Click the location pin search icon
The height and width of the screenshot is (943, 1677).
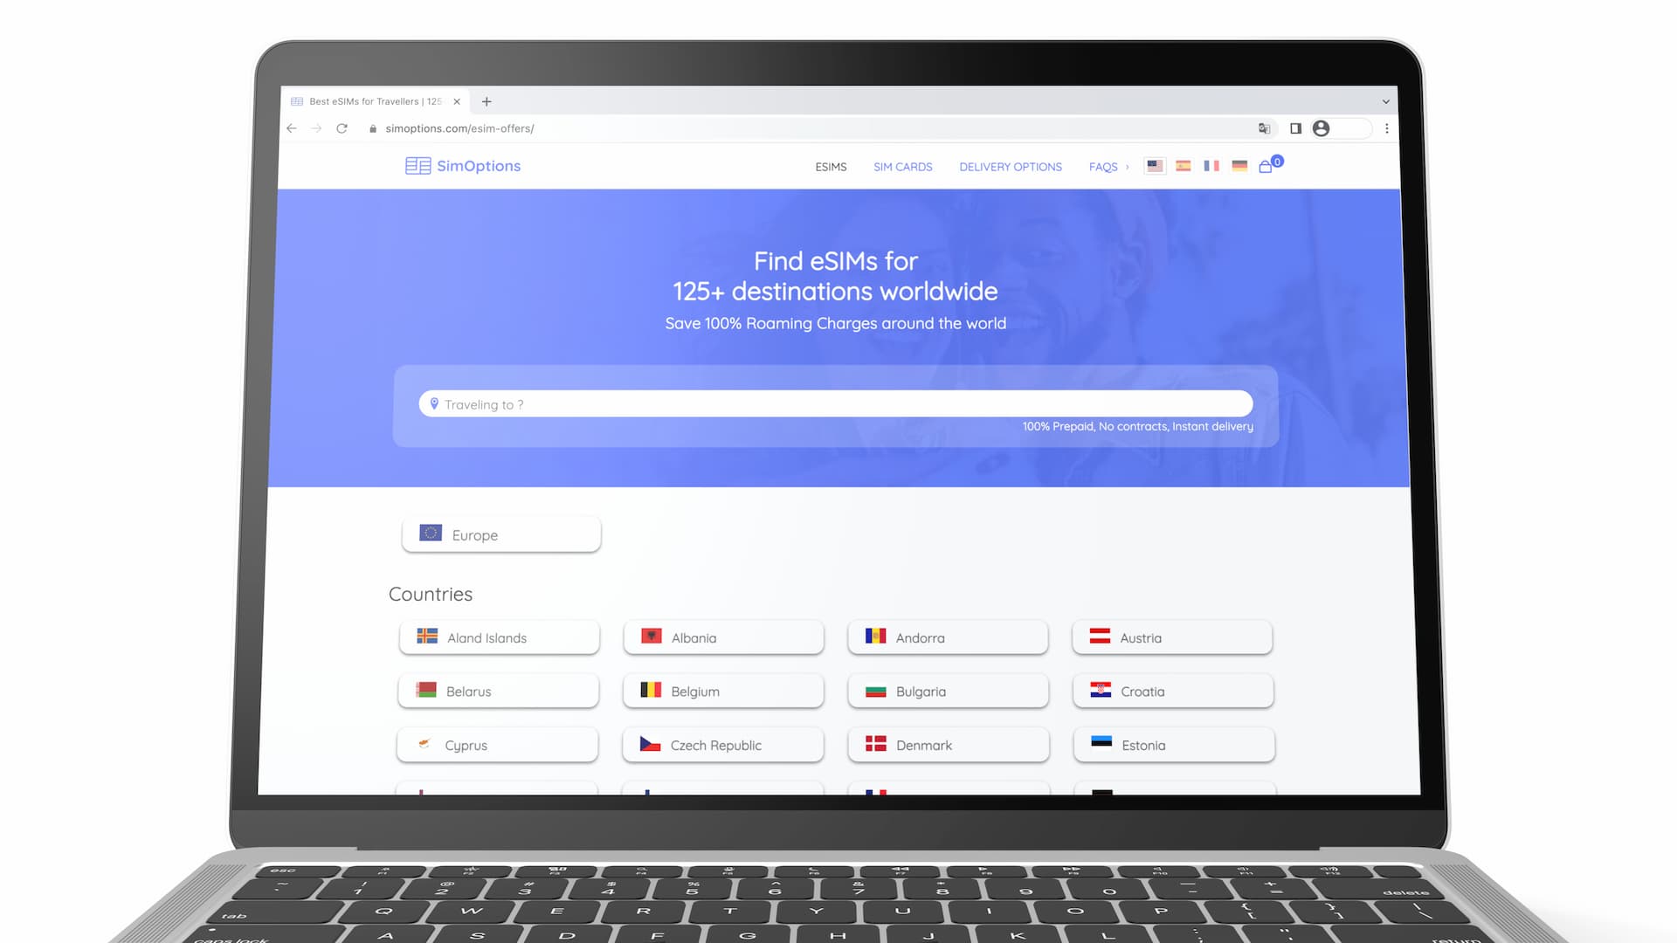435,404
